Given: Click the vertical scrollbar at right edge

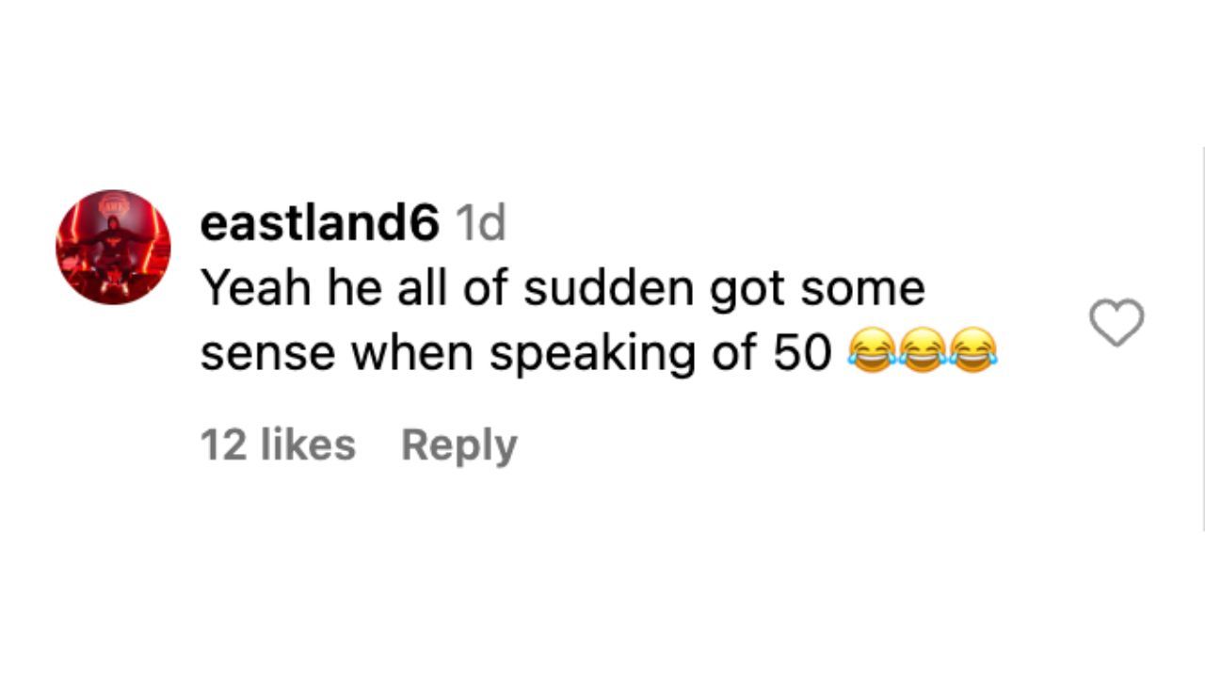Looking at the screenshot, I should 1203,339.
